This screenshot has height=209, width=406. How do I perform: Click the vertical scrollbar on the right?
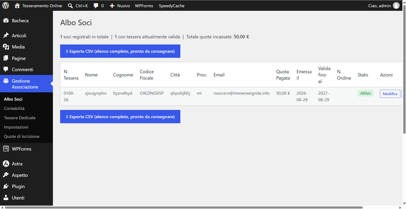[404, 69]
